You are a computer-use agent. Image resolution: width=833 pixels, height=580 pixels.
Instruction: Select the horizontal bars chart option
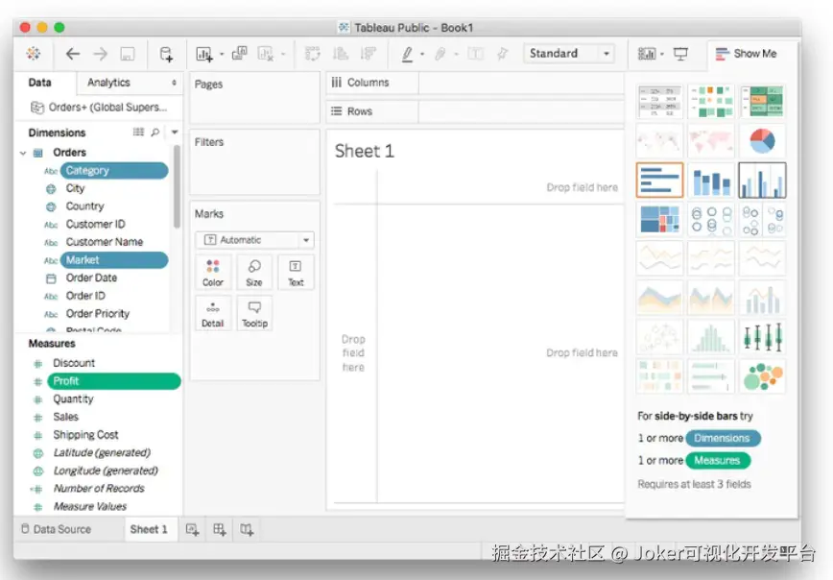[659, 180]
